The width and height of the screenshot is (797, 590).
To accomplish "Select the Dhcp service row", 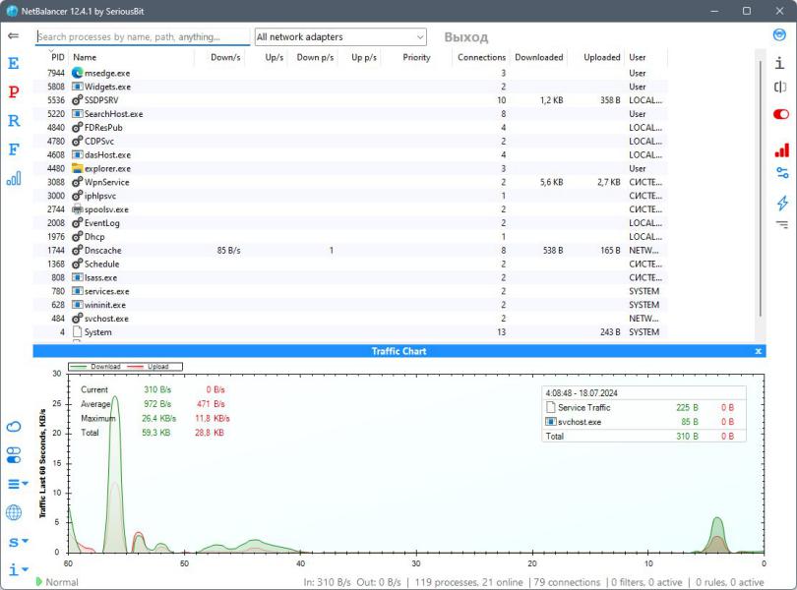I will tap(350, 237).
